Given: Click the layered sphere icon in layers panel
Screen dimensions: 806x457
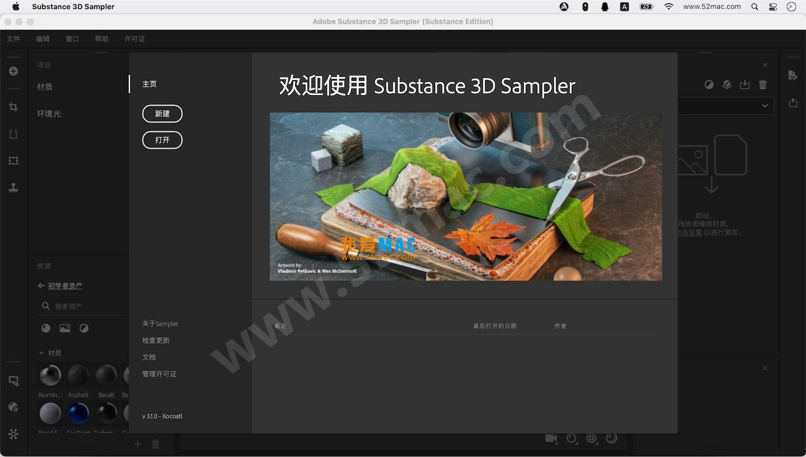Looking at the screenshot, I should pos(727,85).
